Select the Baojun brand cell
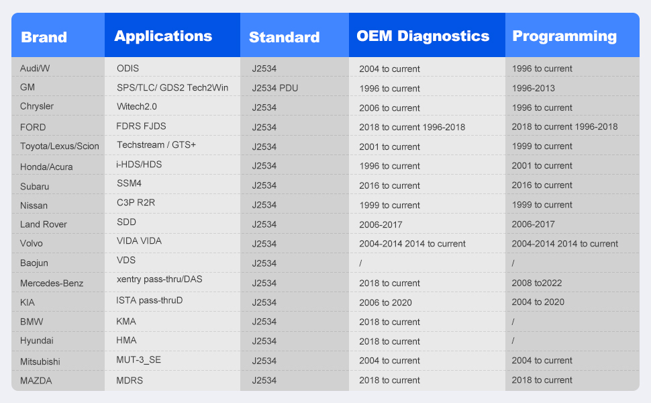This screenshot has height=403, width=651. click(35, 263)
